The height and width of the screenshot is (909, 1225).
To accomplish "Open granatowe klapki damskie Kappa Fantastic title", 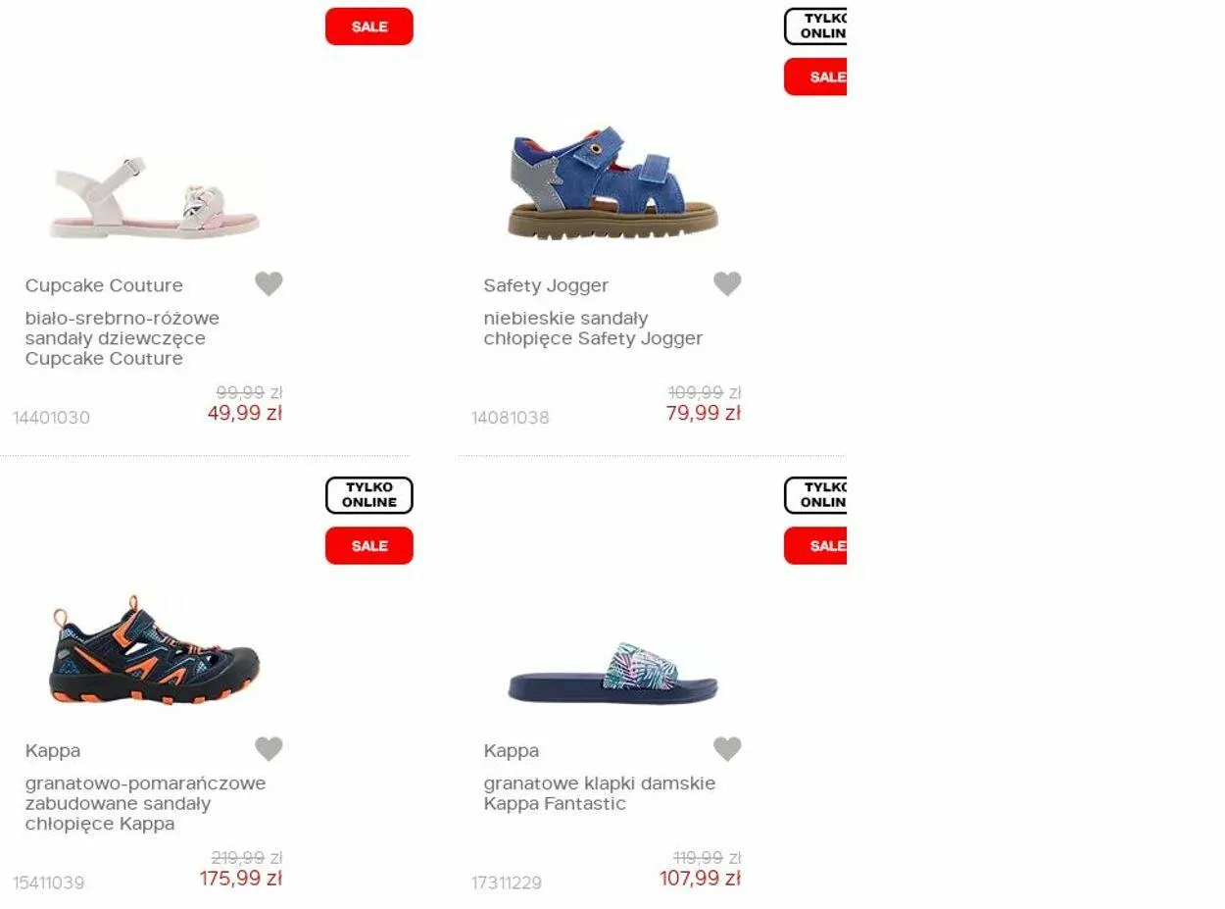I will point(600,793).
